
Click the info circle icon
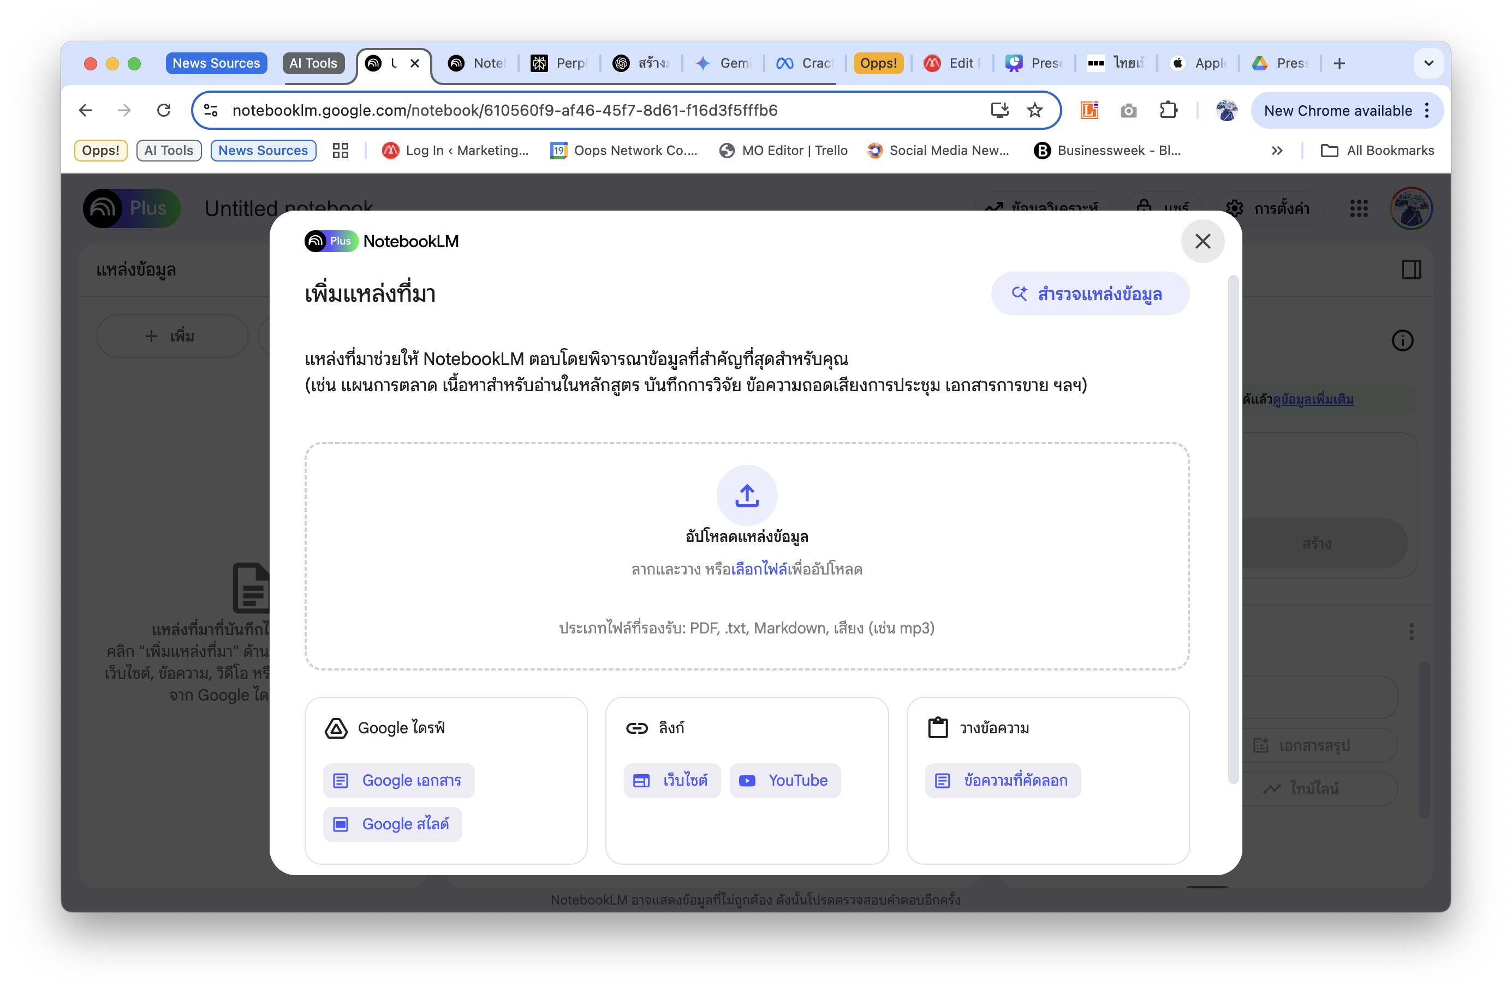1402,341
